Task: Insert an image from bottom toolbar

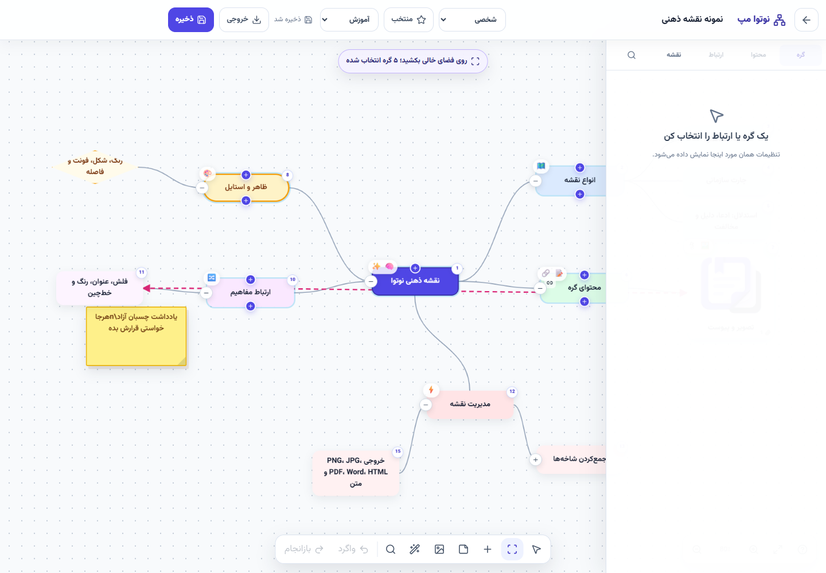Action: tap(439, 550)
